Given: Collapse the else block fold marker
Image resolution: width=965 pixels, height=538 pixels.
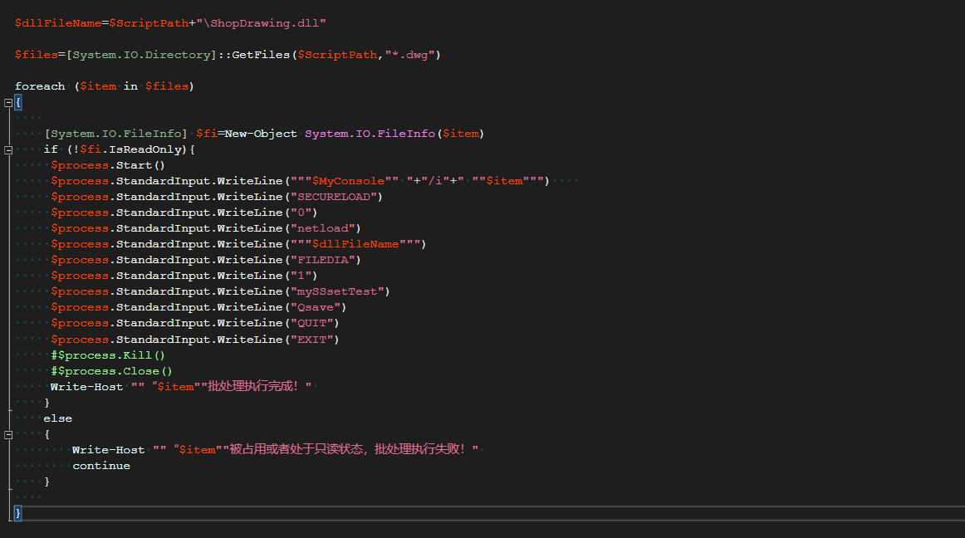Looking at the screenshot, I should point(8,434).
